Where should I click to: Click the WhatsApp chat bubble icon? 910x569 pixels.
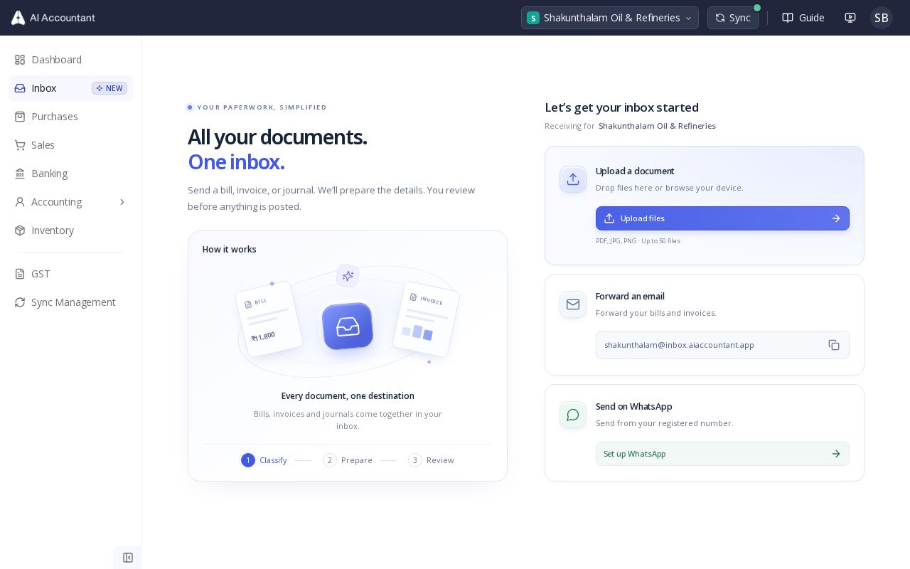click(x=573, y=415)
